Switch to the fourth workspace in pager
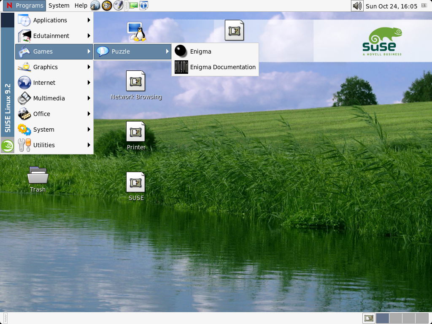Image resolution: width=432 pixels, height=324 pixels. pos(422,318)
